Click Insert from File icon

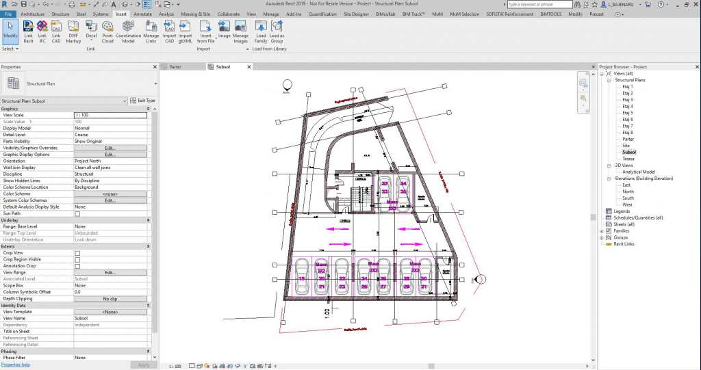pyautogui.click(x=205, y=27)
